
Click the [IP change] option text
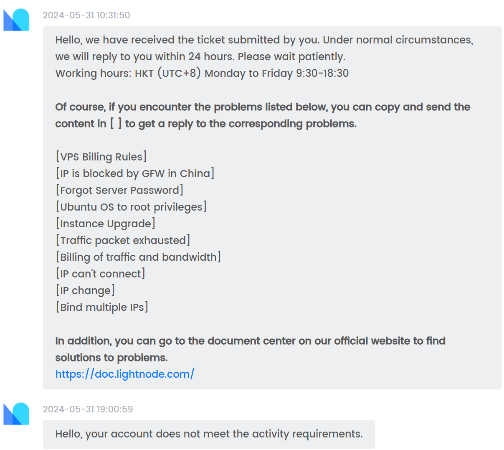[x=85, y=290]
